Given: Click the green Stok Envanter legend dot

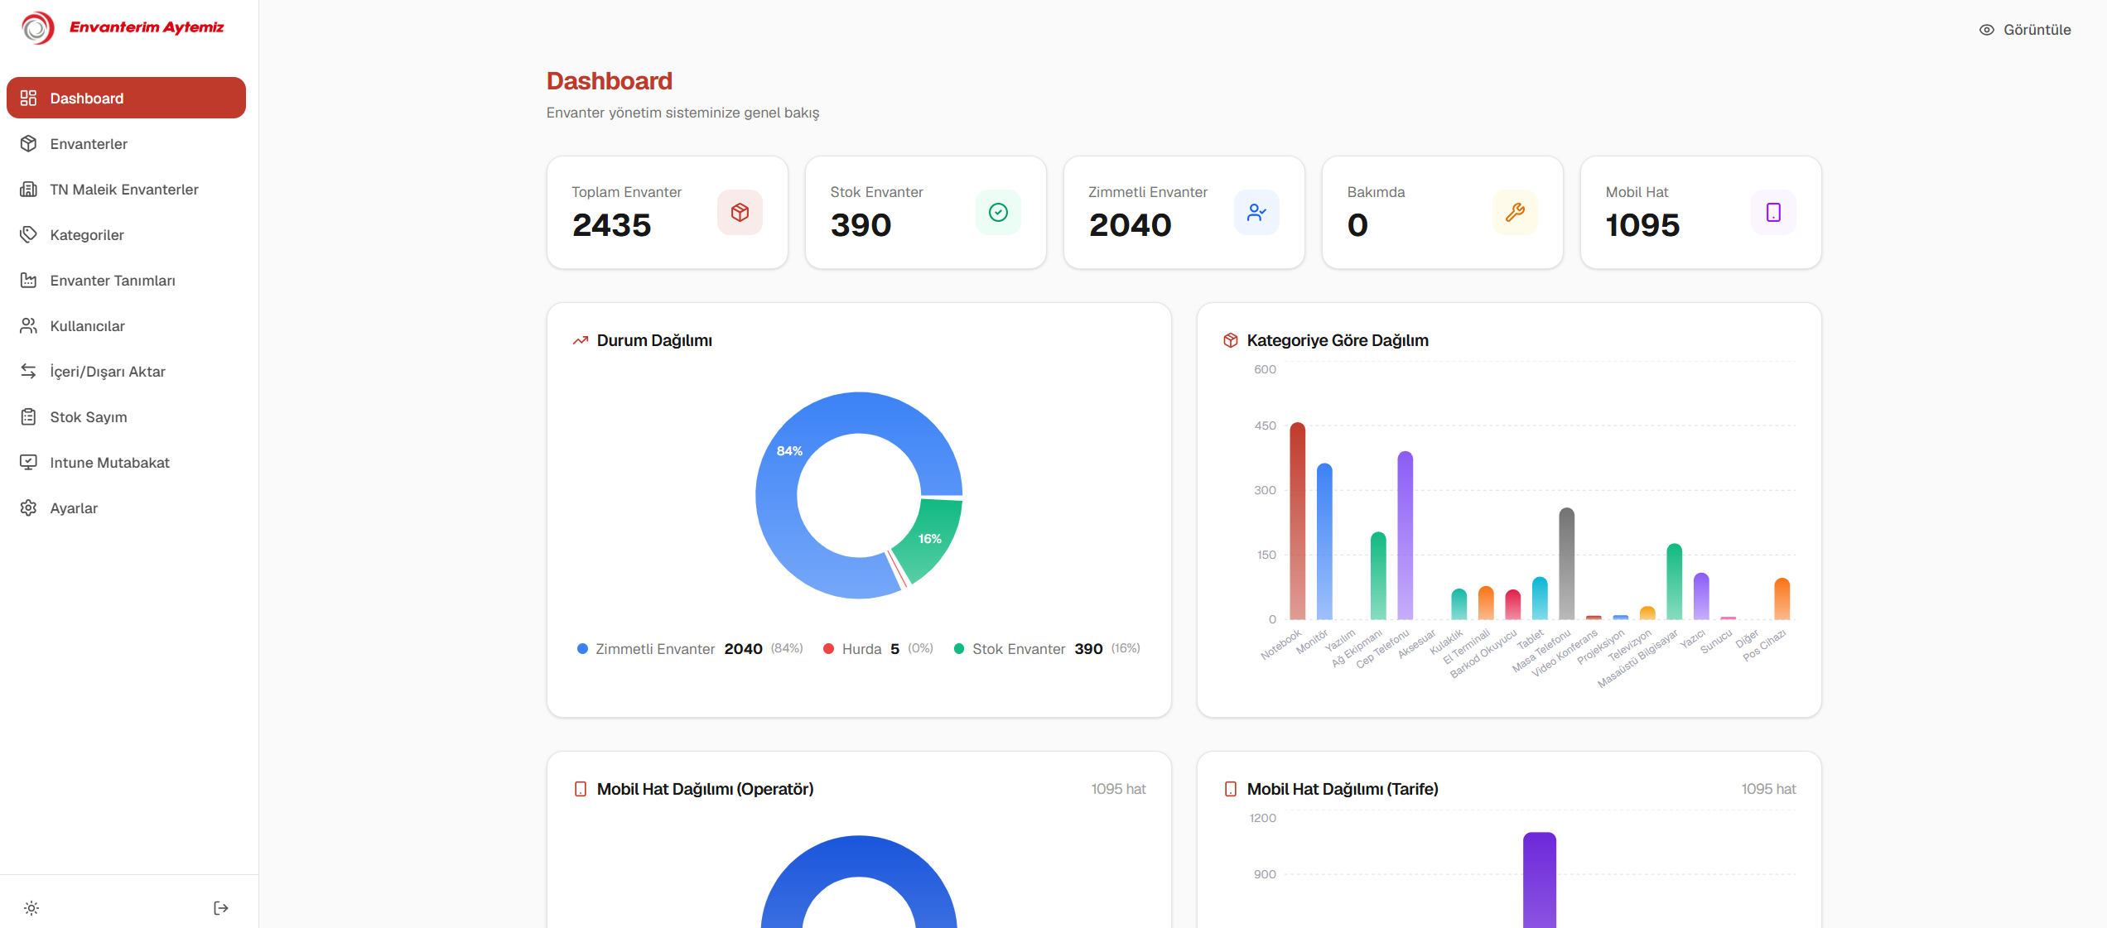Looking at the screenshot, I should [x=959, y=649].
